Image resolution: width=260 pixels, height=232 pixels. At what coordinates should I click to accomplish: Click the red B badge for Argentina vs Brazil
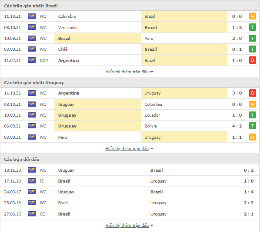[x=252, y=60]
